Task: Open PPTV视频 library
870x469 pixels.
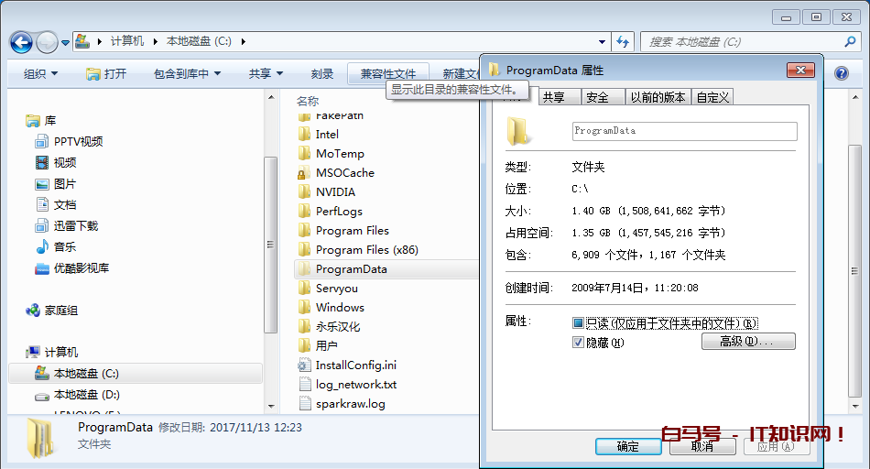Action: point(78,142)
